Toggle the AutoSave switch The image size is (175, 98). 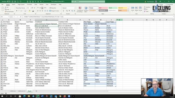pyautogui.click(x=9, y=2)
